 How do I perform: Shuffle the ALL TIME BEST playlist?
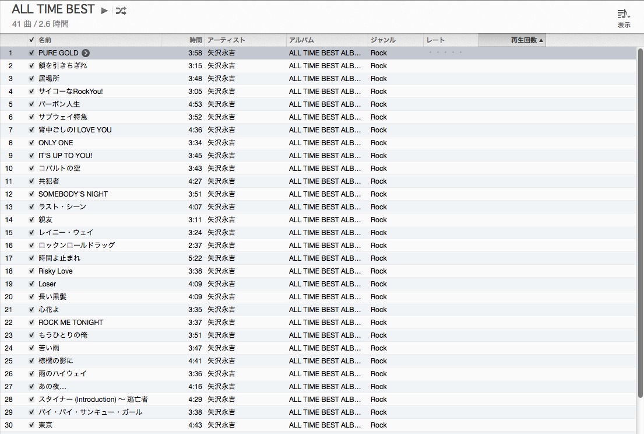coord(121,10)
